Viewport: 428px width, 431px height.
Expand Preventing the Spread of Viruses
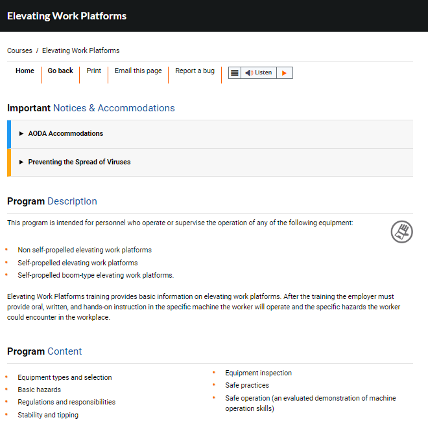click(79, 162)
